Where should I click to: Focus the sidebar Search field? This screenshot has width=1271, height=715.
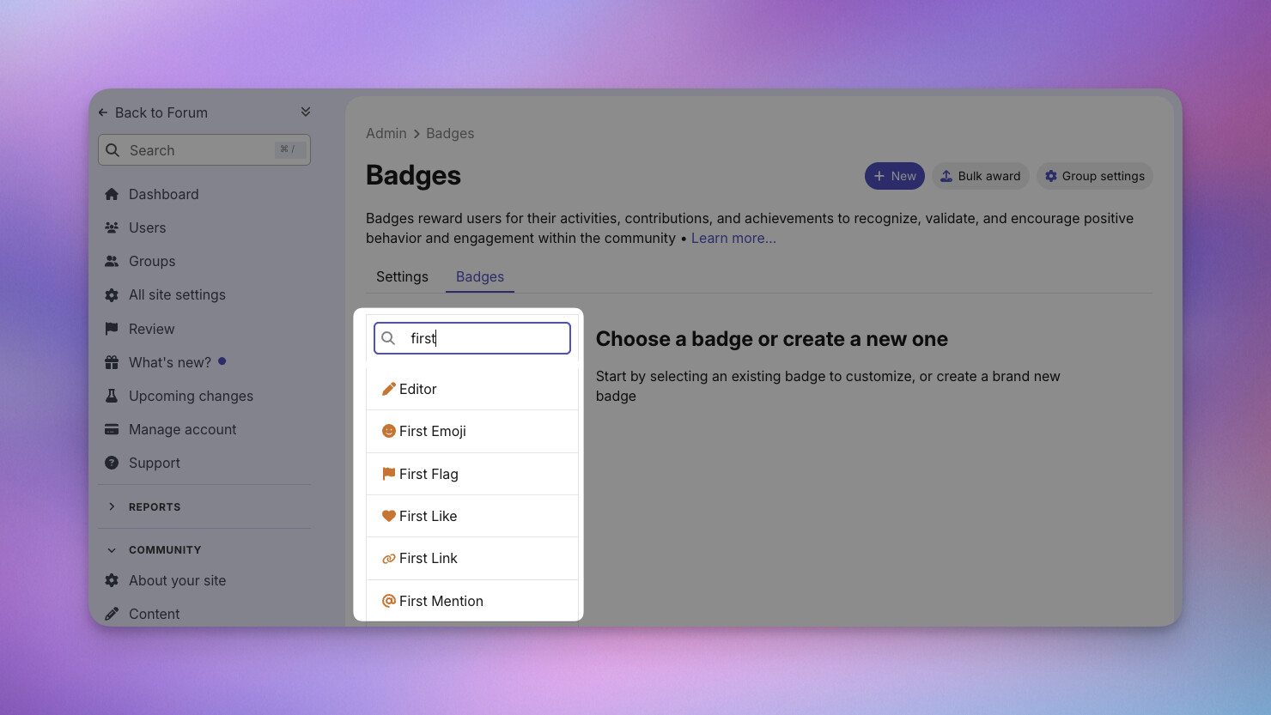204,150
